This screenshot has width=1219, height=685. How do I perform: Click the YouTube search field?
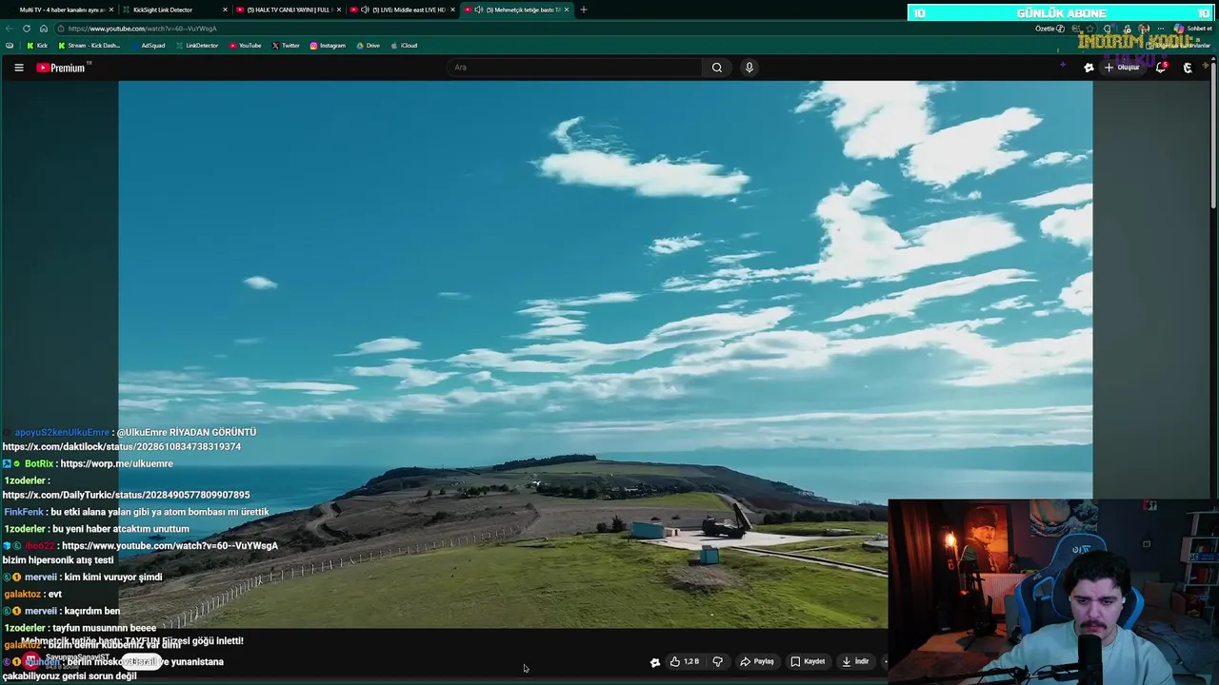(574, 68)
